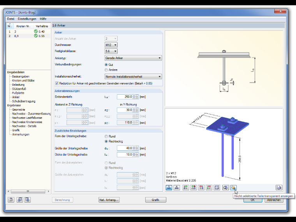Screen dimensions: 296x222
Task: Click the Grafik button
Action: 155,200
